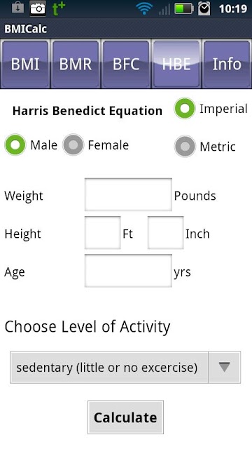The image size is (252, 449).
Task: Choose the Male radio button
Action: 15,145
